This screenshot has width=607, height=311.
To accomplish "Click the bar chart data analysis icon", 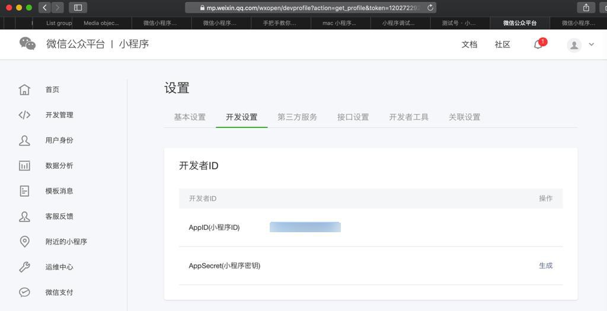I will pos(24,165).
